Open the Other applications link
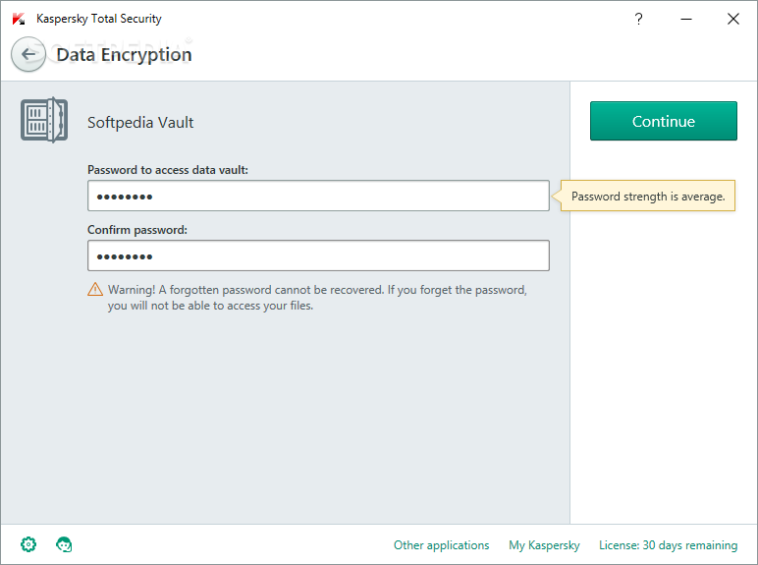758x565 pixels. pos(441,545)
